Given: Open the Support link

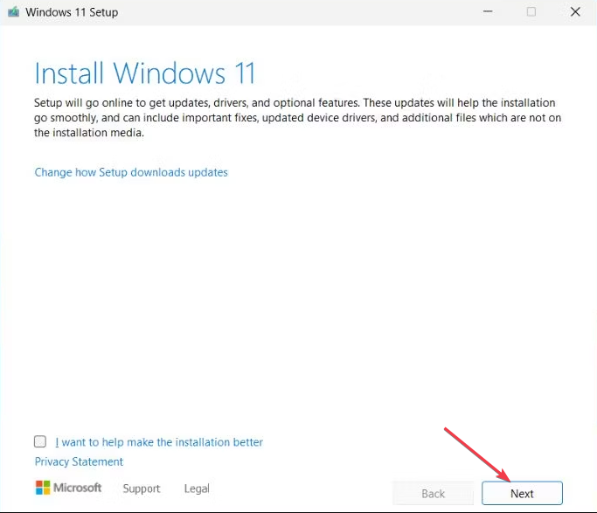Looking at the screenshot, I should click(142, 489).
